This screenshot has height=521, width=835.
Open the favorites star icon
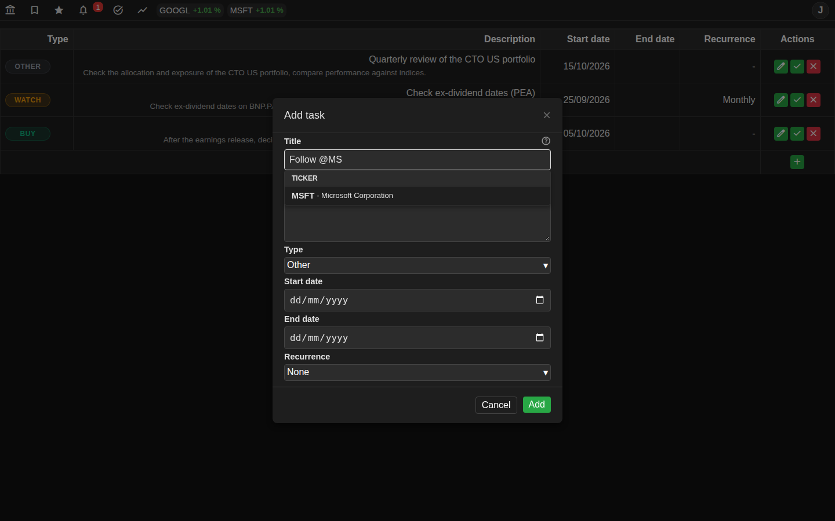(59, 10)
